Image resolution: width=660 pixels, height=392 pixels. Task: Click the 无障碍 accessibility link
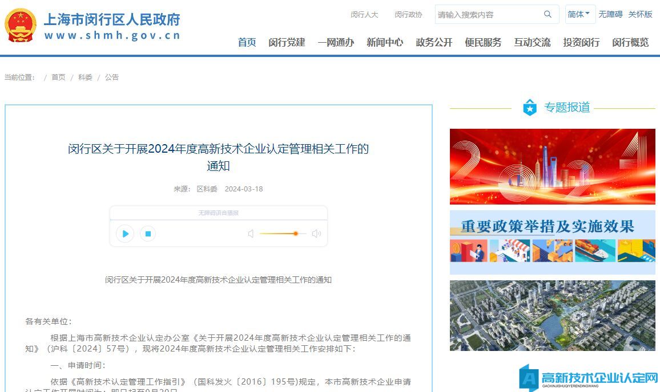point(610,14)
